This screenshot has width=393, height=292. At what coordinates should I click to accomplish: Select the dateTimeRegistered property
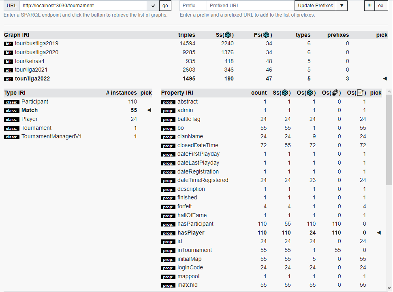tap(203, 180)
